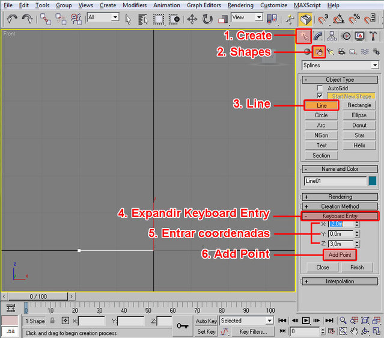This screenshot has height=338, width=384.
Task: Click the Undo arrow in the toolbar
Action: [x=12, y=19]
